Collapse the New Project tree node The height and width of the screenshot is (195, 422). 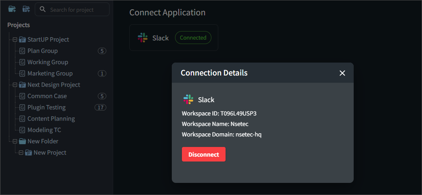tap(21, 153)
